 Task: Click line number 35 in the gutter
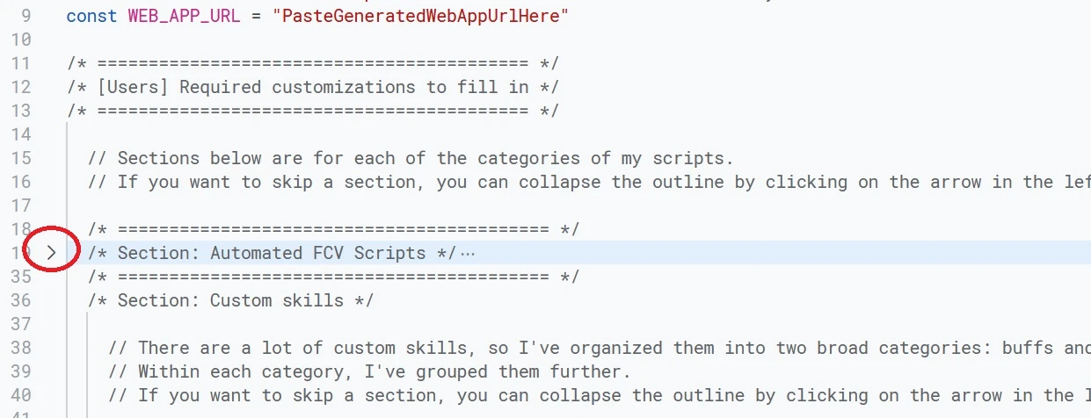[20, 277]
